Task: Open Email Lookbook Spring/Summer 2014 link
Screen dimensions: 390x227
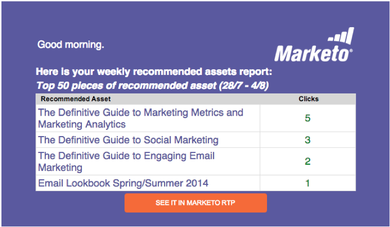Action: coord(123,183)
